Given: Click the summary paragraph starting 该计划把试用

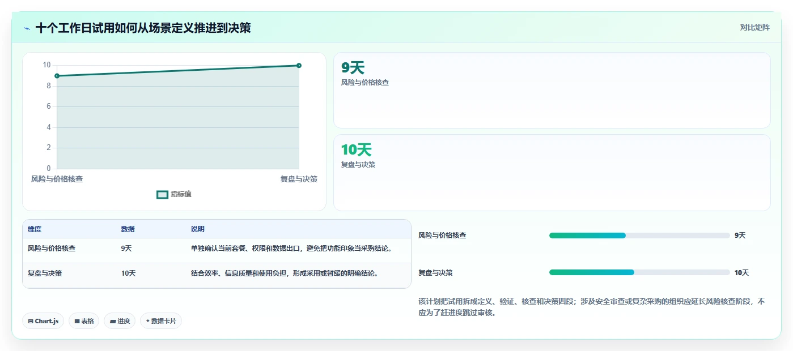Looking at the screenshot, I should (x=592, y=307).
